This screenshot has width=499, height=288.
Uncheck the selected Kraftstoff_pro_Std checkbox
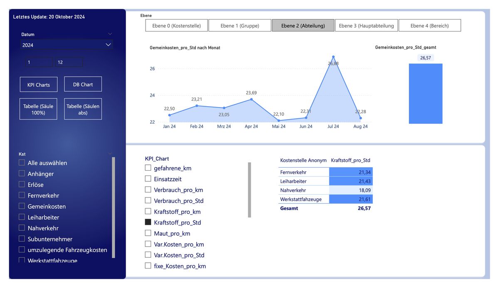pyautogui.click(x=148, y=222)
